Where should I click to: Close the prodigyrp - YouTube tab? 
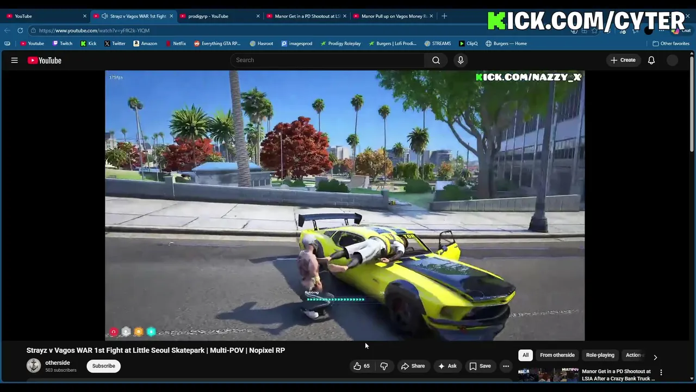point(258,16)
